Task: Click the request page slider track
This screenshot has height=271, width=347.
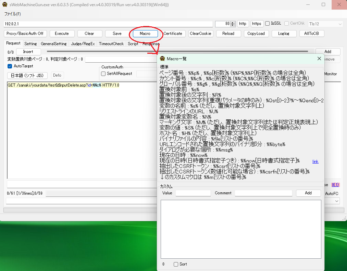Action: (x=177, y=51)
